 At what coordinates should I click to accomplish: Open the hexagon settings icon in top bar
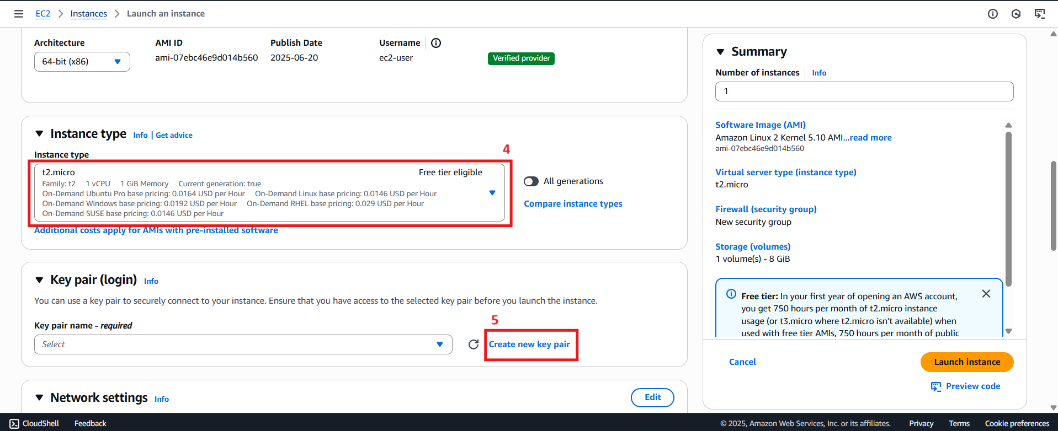tap(1016, 14)
